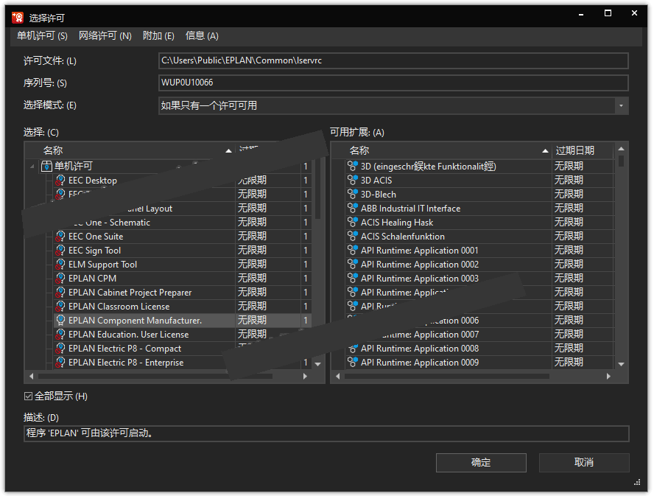The image size is (654, 496).
Task: Click the 取消 button
Action: 584,463
